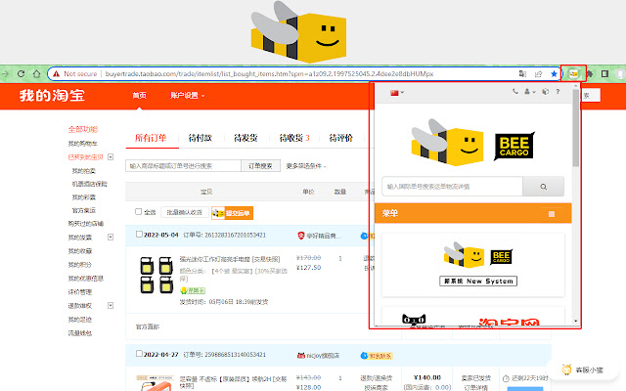Viewport: 626px width, 391px height.
Task: Click the share page icon in address bar
Action: click(x=539, y=74)
